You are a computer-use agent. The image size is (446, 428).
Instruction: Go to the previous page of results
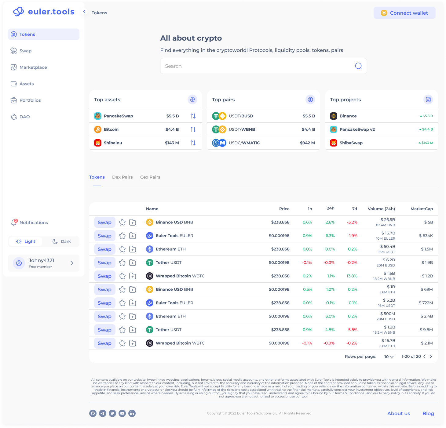click(x=425, y=357)
